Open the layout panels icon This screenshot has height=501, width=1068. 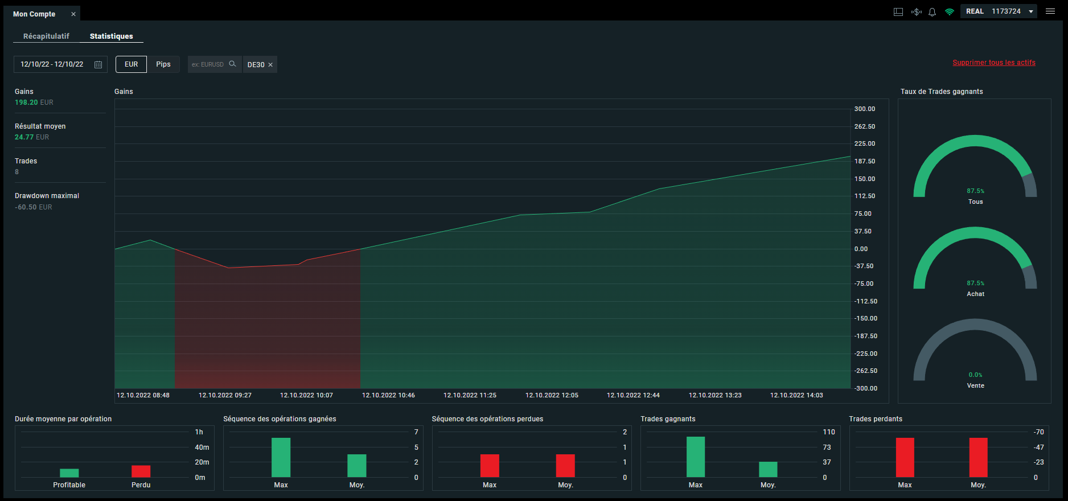coord(898,11)
